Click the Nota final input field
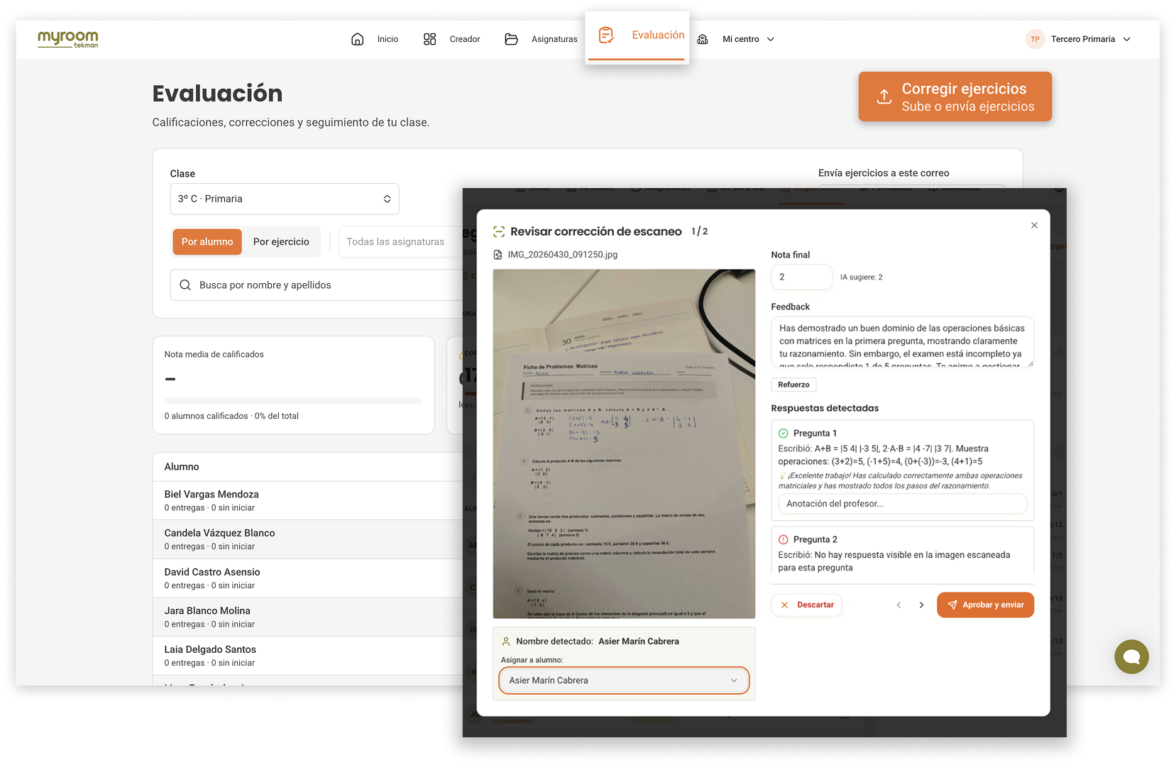The height and width of the screenshot is (765, 1176). [x=801, y=277]
